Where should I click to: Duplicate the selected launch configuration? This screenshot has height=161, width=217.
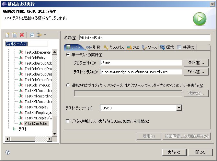[x=14, y=35]
